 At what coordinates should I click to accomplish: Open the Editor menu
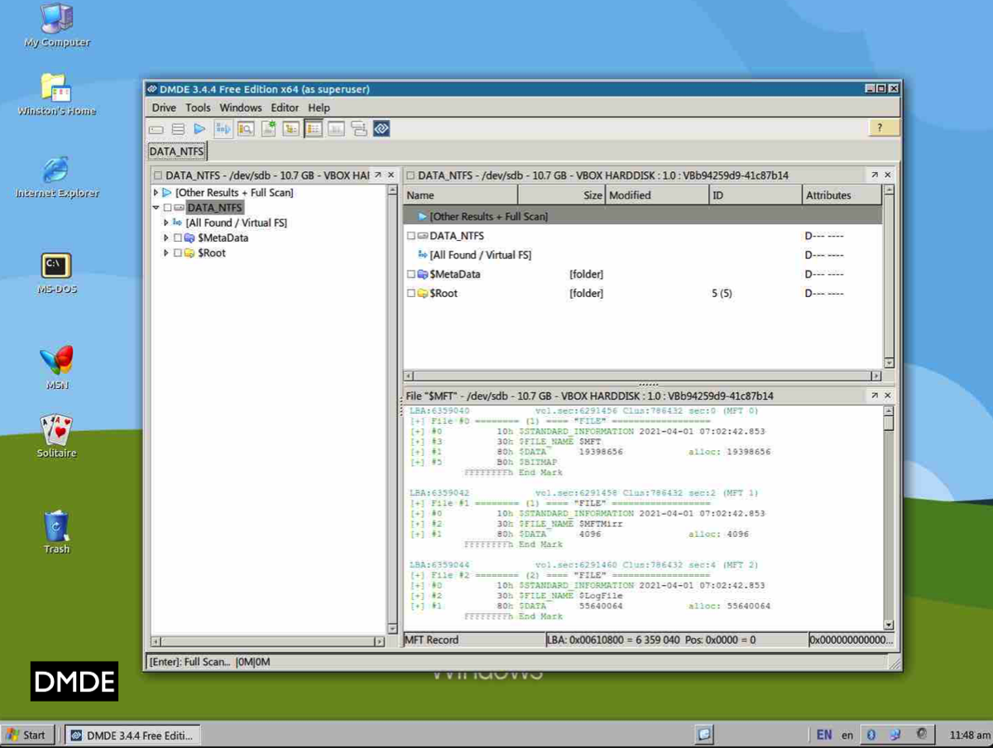285,108
